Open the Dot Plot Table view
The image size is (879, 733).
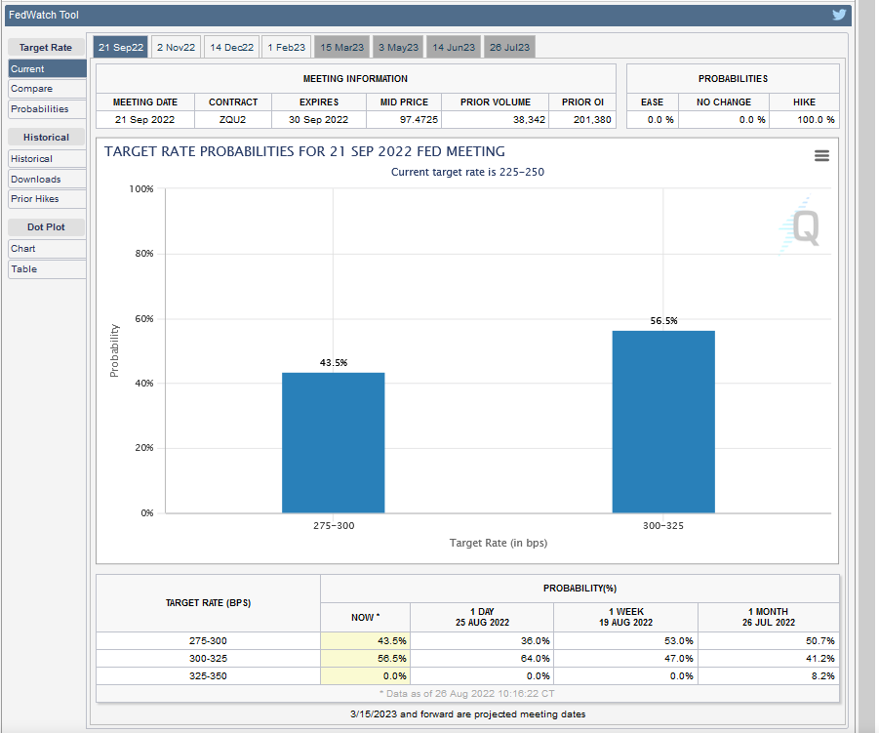click(47, 269)
